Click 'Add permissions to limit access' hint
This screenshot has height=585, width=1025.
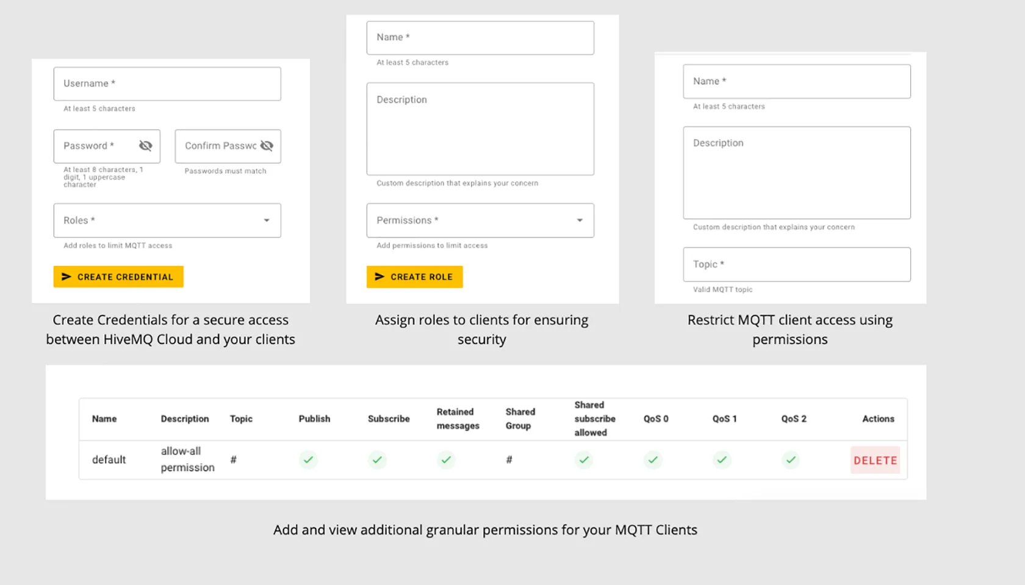tap(432, 245)
